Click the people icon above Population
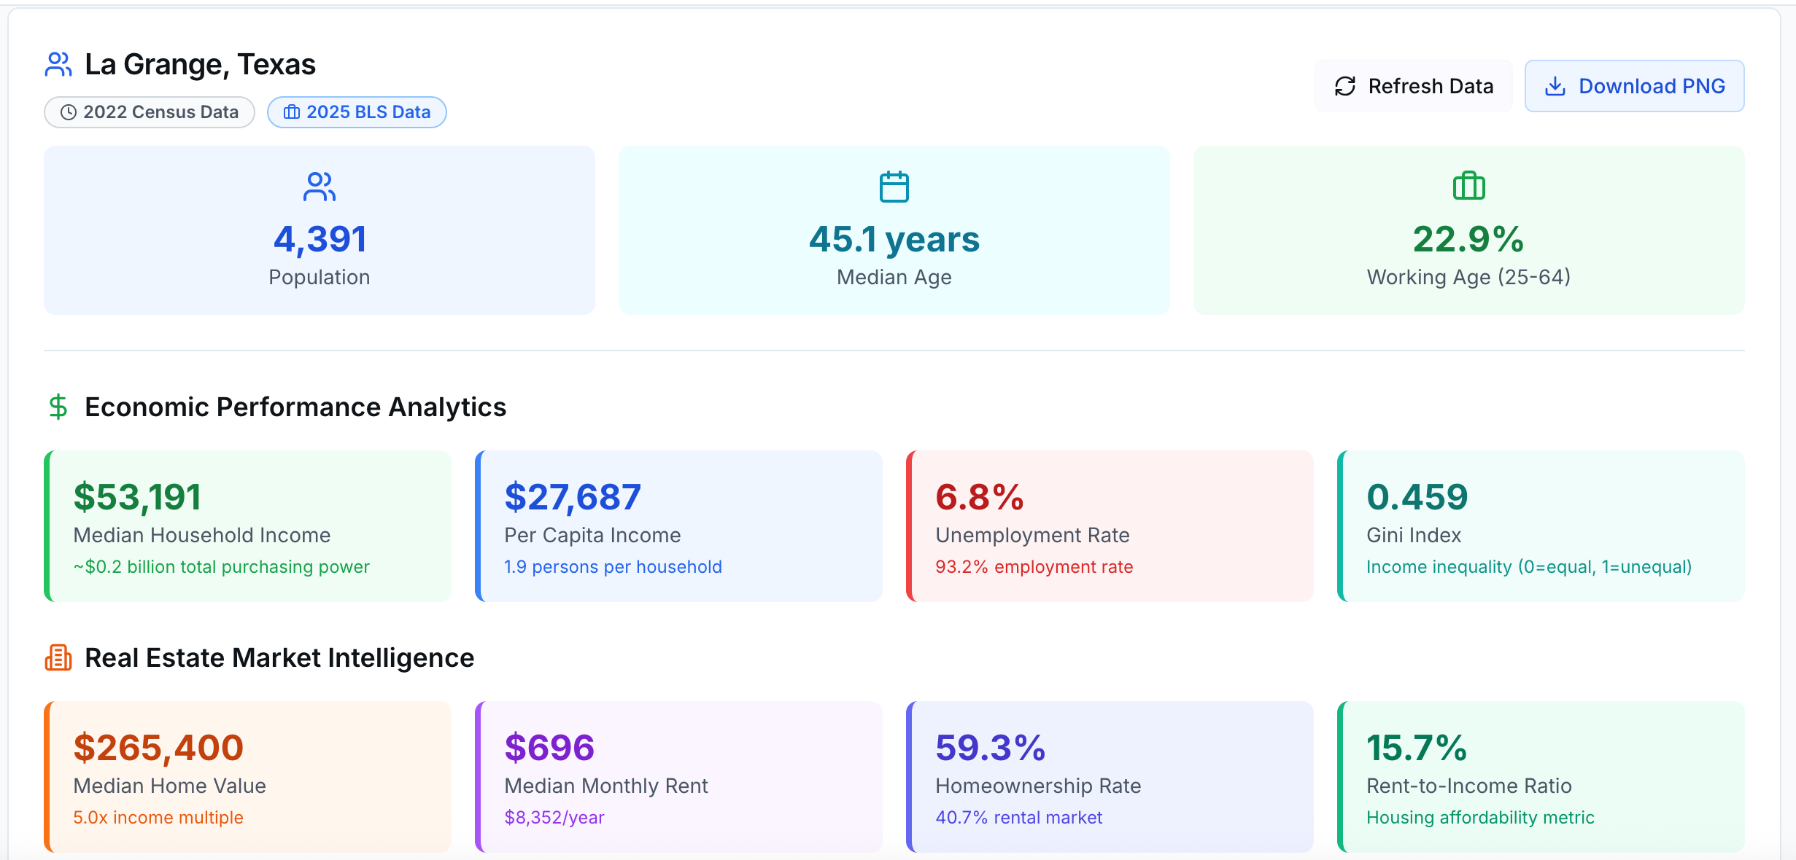This screenshot has width=1796, height=860. point(319,187)
